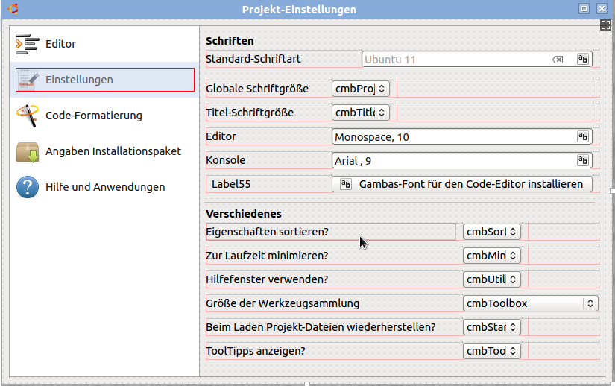Click the Label55 text label
The width and height of the screenshot is (615, 386).
coord(230,184)
